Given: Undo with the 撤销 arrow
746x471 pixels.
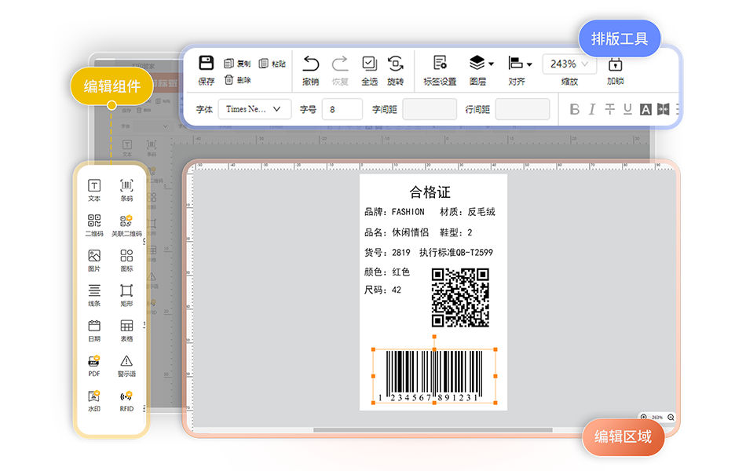Looking at the screenshot, I should pyautogui.click(x=311, y=64).
